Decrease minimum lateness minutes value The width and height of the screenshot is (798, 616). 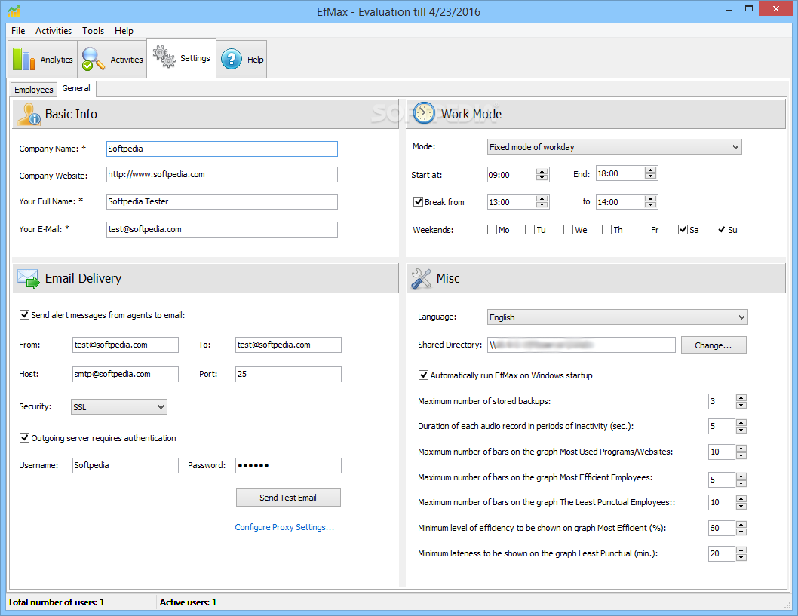click(741, 557)
